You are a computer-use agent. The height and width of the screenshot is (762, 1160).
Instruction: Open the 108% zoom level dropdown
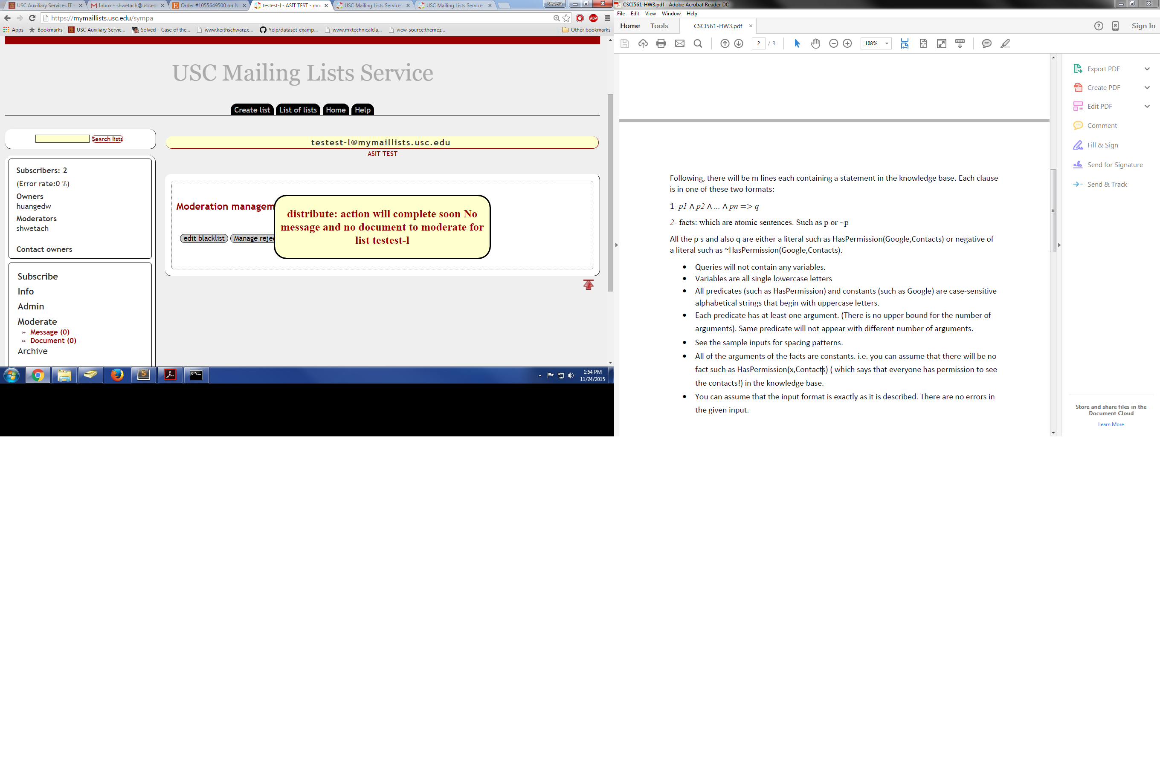tap(887, 43)
